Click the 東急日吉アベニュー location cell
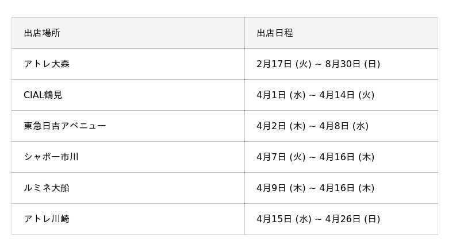The image size is (460, 252). tap(65, 126)
